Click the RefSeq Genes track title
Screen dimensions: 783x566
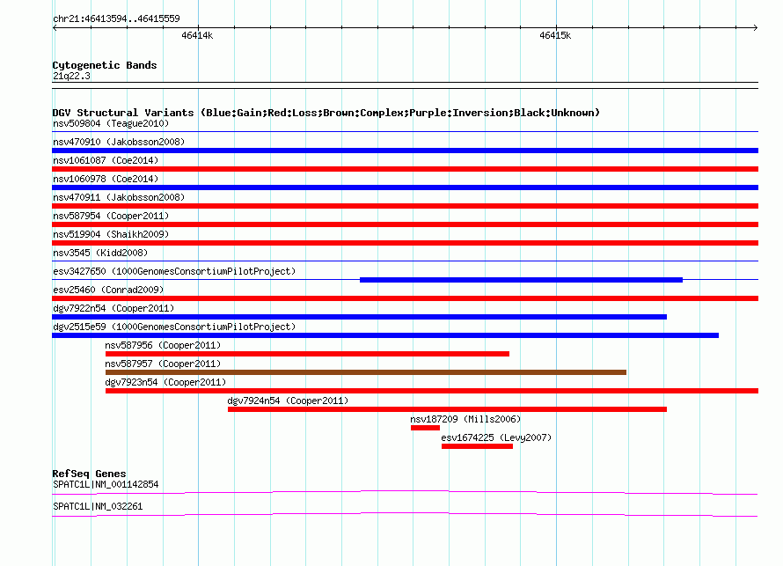[89, 473]
